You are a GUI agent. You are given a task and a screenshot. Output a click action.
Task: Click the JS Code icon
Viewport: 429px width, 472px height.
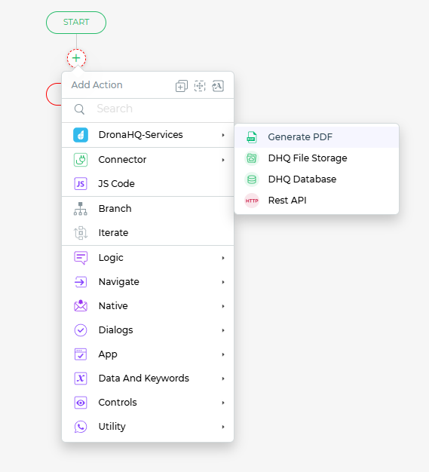[x=81, y=184]
